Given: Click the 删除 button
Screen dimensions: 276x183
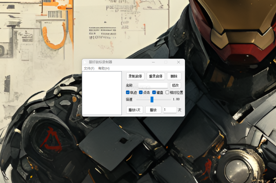Looking at the screenshot, I should pyautogui.click(x=174, y=76).
